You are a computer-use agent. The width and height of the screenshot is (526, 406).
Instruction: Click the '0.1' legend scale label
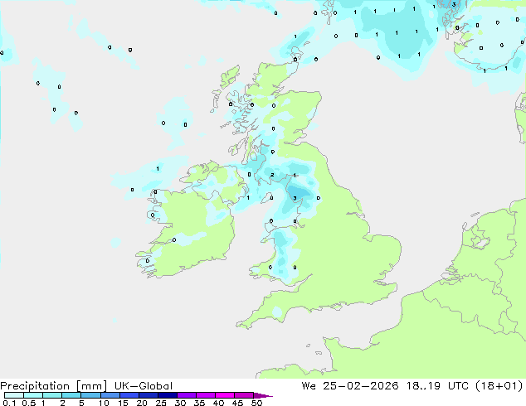[x=9, y=403]
